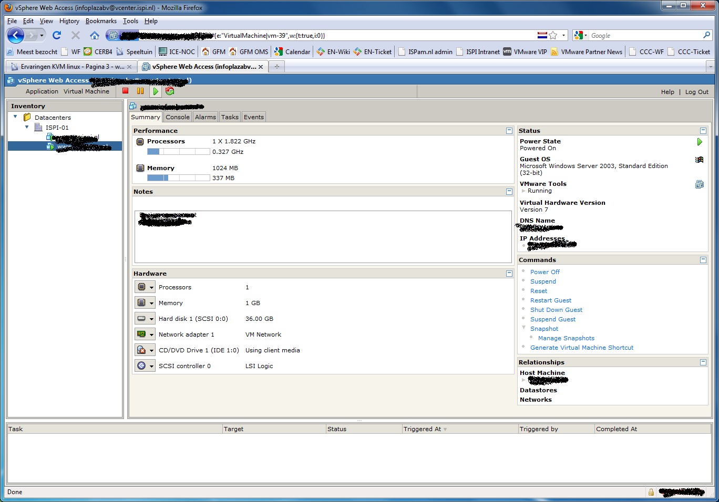This screenshot has width=719, height=502.
Task: Click the Memory usage bar
Action: click(x=179, y=178)
